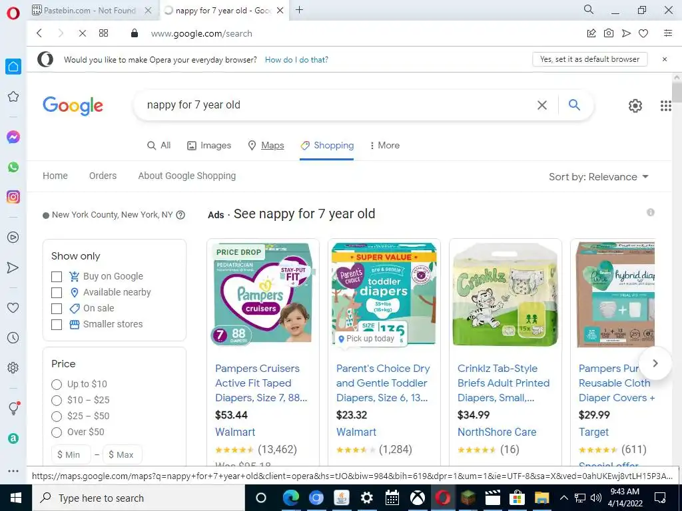Clear the Google search box text
This screenshot has width=682, height=511.
[x=542, y=105]
